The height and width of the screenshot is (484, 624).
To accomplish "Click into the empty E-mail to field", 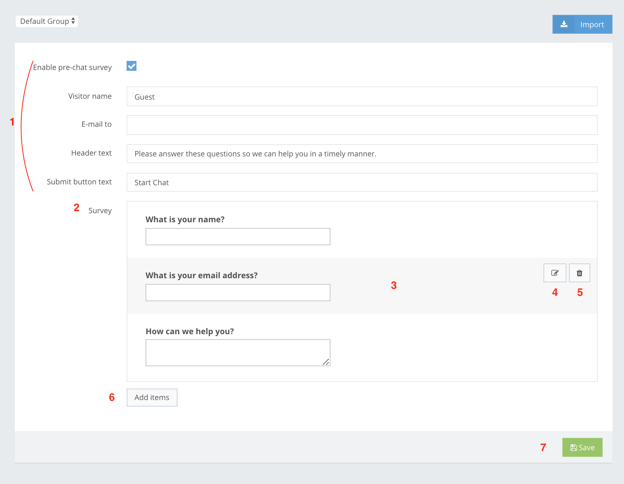I will [x=361, y=125].
